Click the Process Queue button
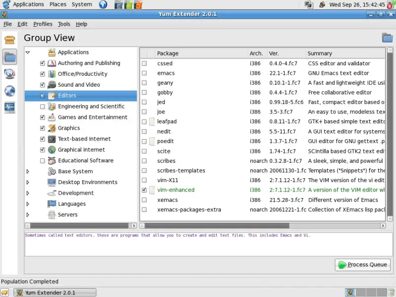This screenshot has width=396, height=297. [x=362, y=265]
